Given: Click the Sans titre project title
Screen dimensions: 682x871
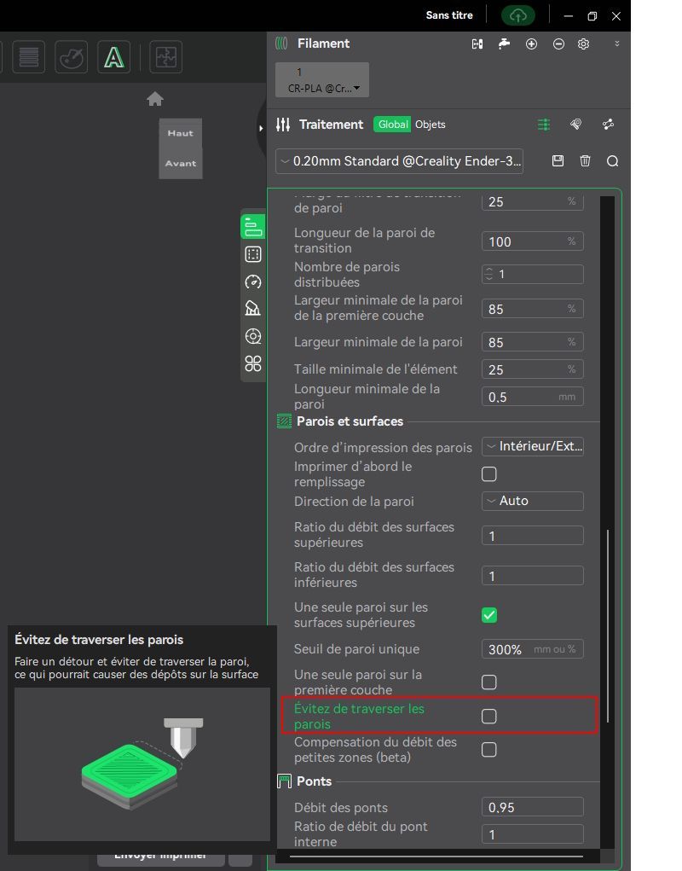Looking at the screenshot, I should coord(449,15).
